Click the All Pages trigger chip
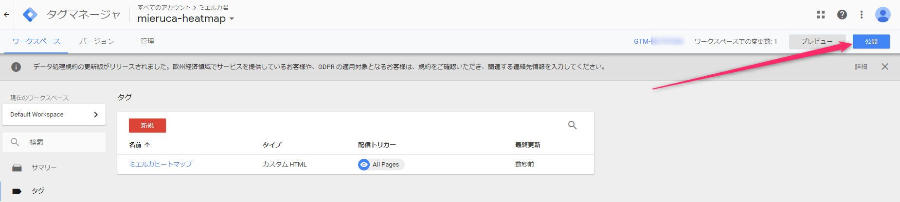Screen dimensions: 900x202 [x=381, y=165]
